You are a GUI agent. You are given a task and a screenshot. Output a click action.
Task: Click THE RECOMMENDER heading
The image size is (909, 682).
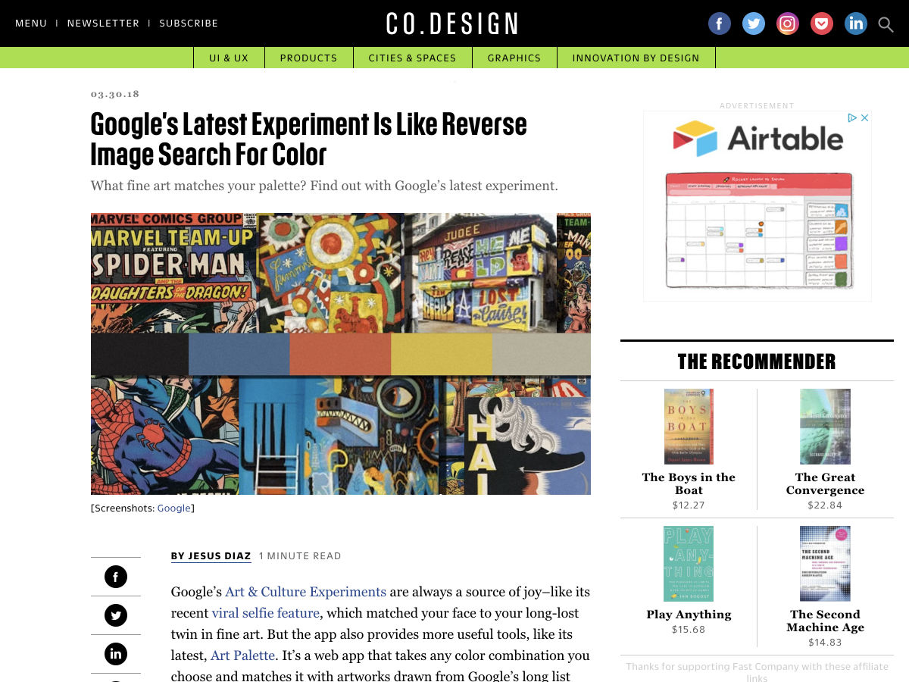[x=757, y=361]
